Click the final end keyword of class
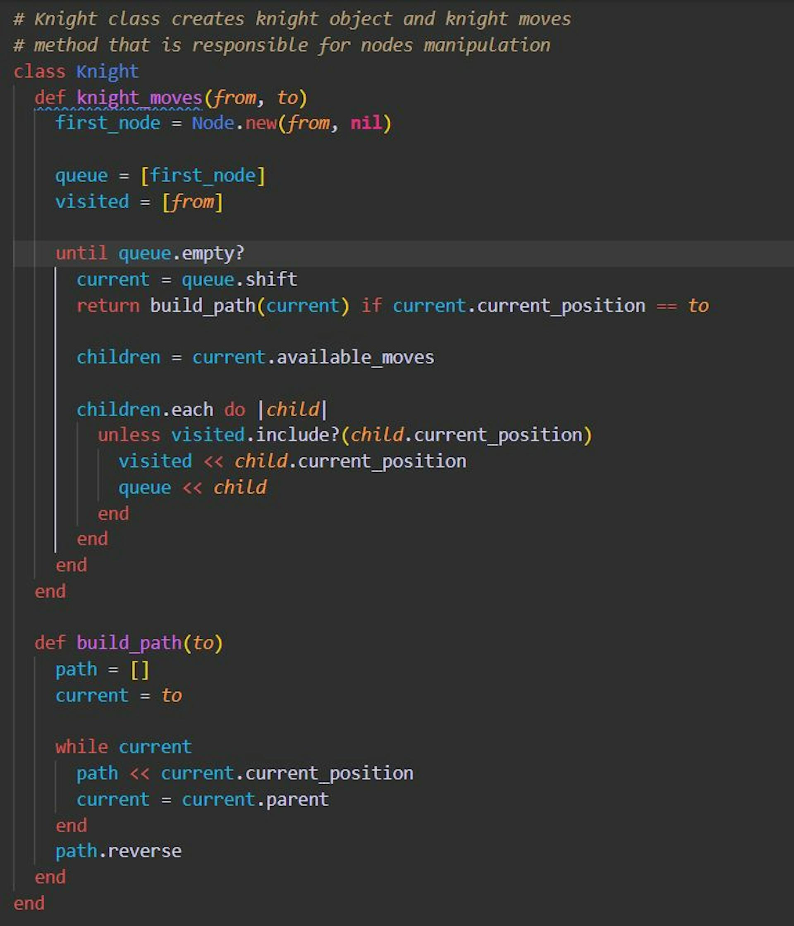Screen dimensions: 794x926 click(29, 903)
